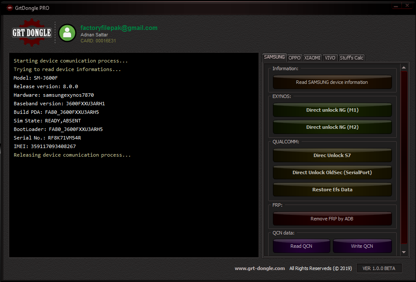Viewport: 416px width, 282px height.
Task: Click the Write QCN button
Action: tap(362, 246)
